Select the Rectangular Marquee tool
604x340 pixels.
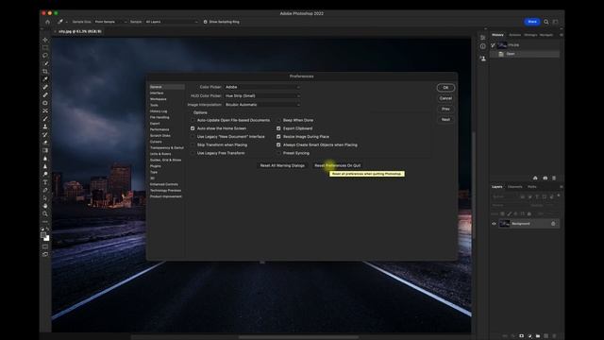coord(45,47)
